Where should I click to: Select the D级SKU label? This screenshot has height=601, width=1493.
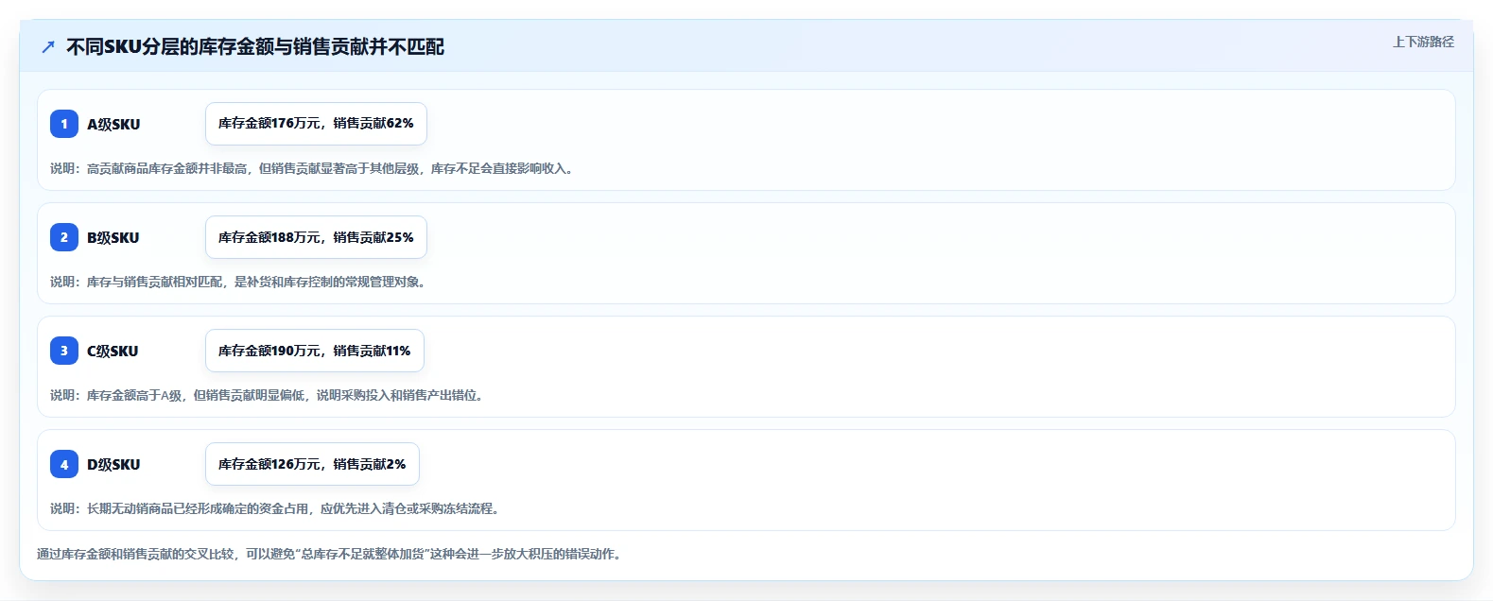click(113, 464)
